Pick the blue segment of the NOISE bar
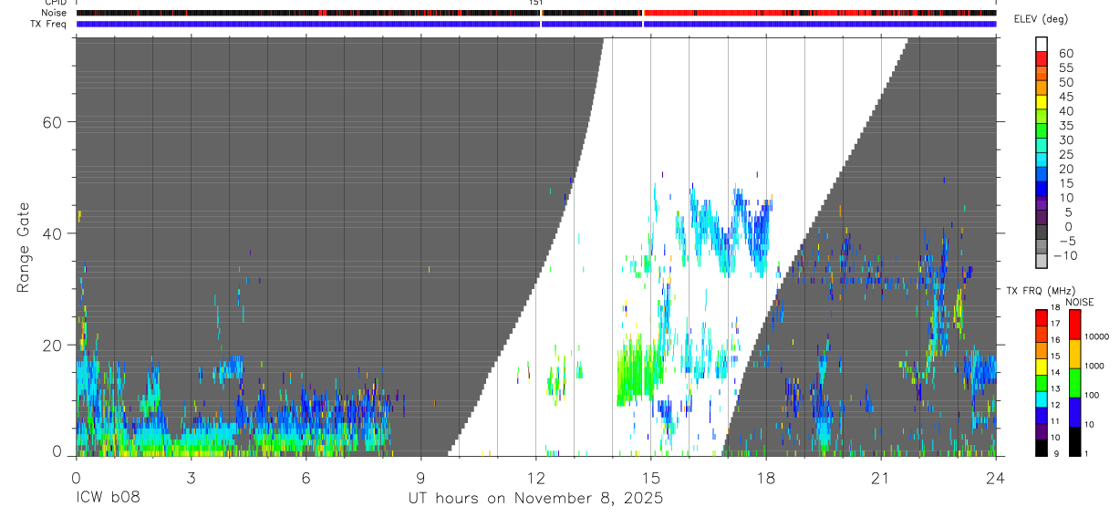The width and height of the screenshot is (1120, 517). click(1073, 411)
